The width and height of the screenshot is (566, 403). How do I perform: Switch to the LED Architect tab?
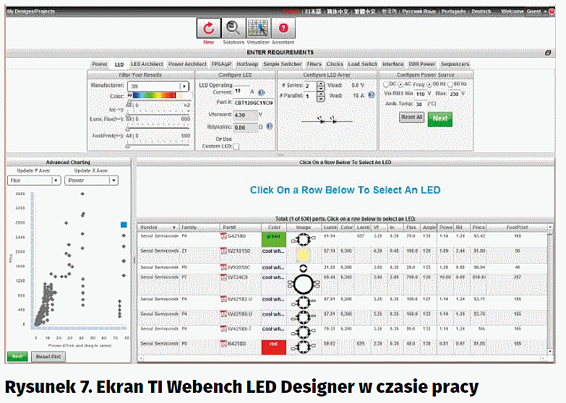pyautogui.click(x=147, y=64)
